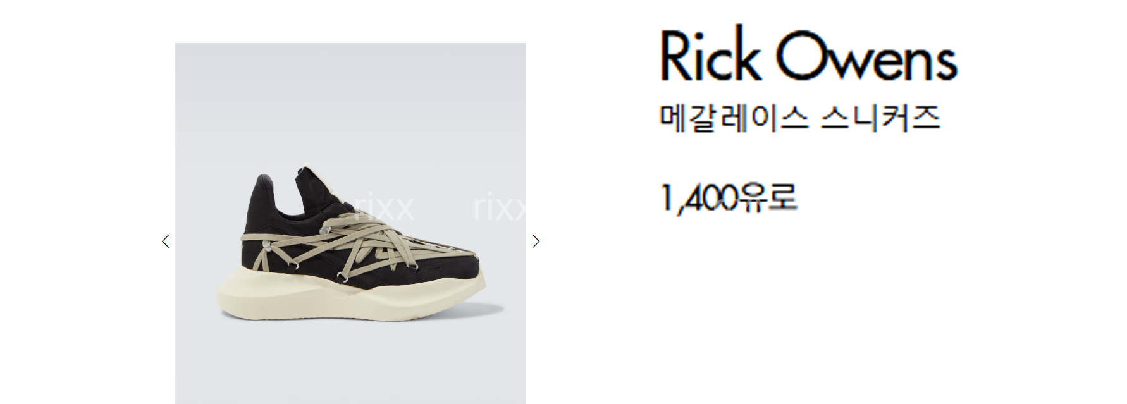Viewport: 1127px width, 404px height.
Task: Click the next image arrow
Action: [x=536, y=242]
